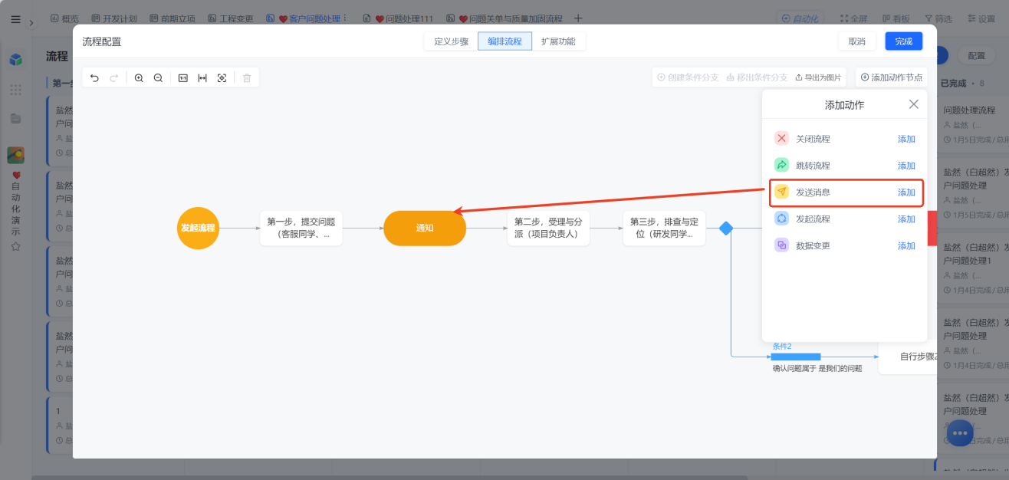Click the 取消 button

tap(856, 41)
